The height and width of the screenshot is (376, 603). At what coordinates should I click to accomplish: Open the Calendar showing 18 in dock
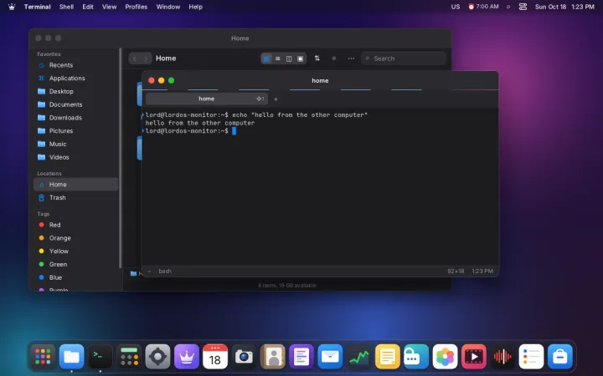215,357
